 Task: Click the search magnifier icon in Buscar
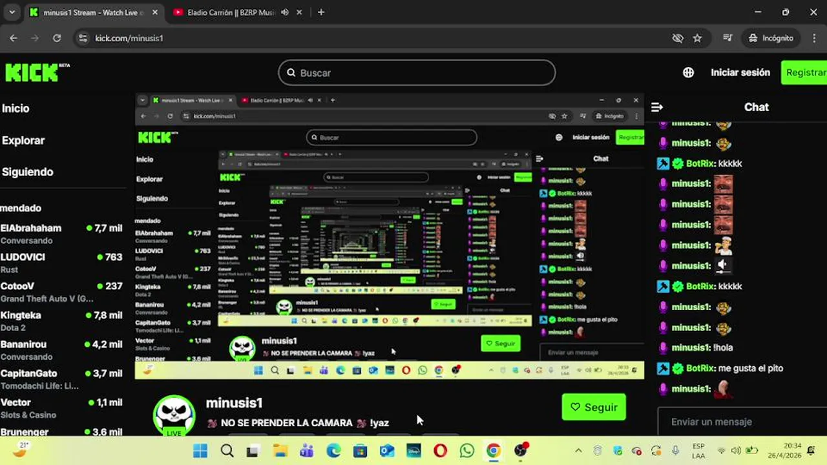pos(291,73)
